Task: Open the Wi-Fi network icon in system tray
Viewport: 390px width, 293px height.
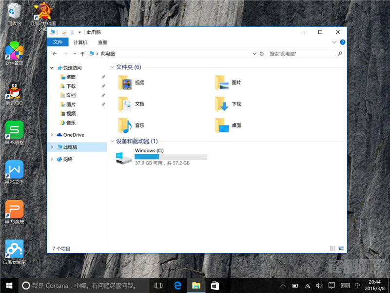Action: click(x=307, y=286)
